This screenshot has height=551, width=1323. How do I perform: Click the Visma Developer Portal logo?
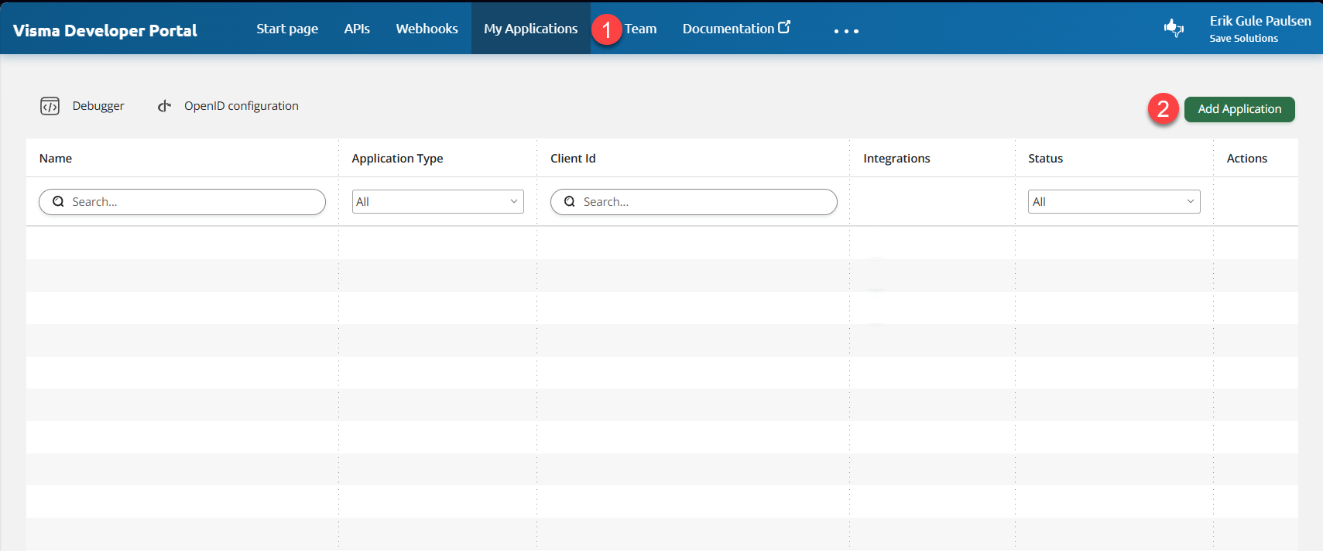pos(105,30)
